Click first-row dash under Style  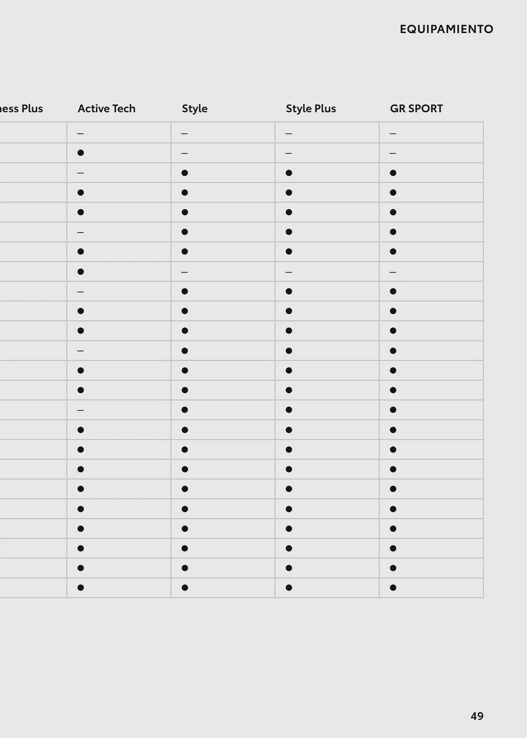click(185, 133)
